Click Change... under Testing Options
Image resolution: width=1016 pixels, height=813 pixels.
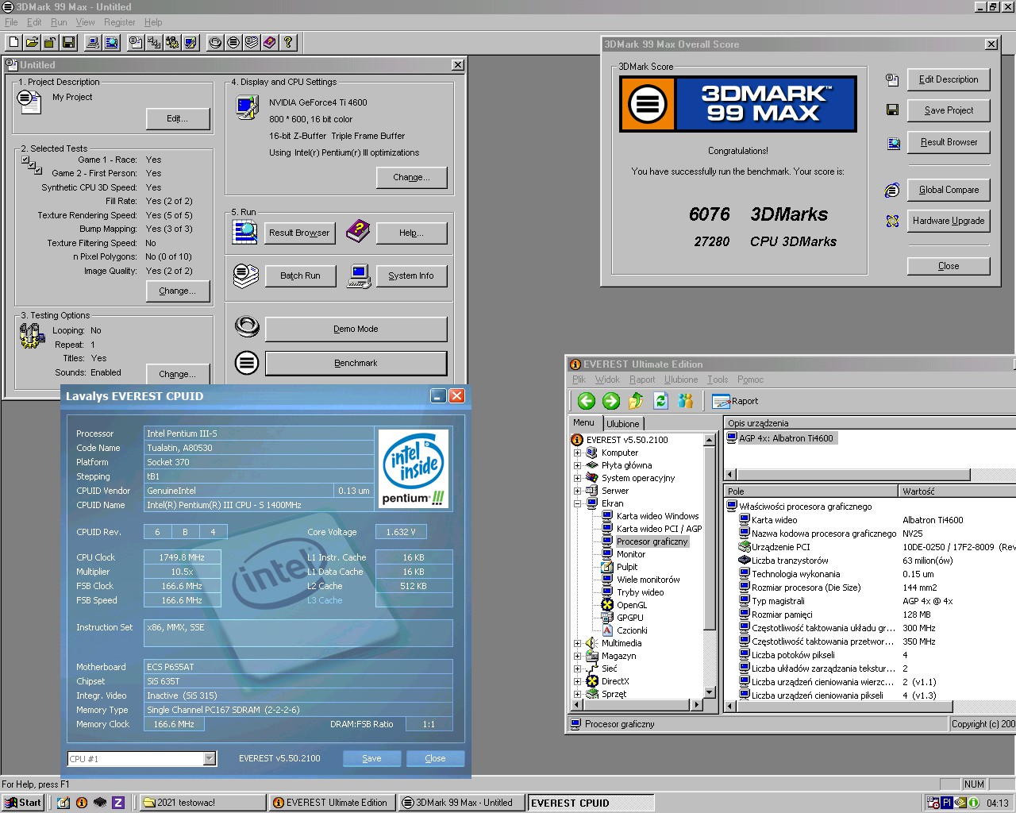pos(177,373)
